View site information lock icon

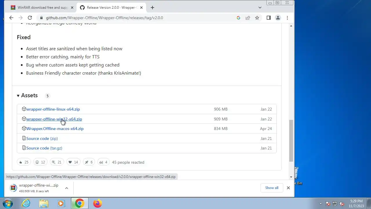click(x=41, y=18)
